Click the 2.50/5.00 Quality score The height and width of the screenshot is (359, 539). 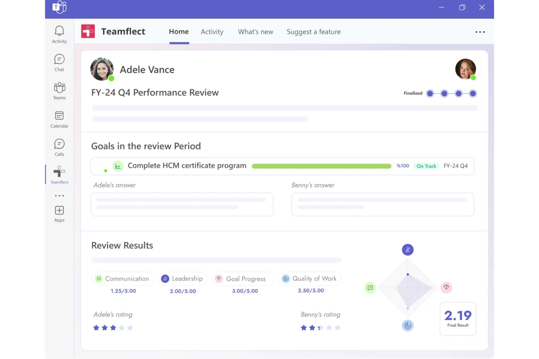(x=311, y=291)
